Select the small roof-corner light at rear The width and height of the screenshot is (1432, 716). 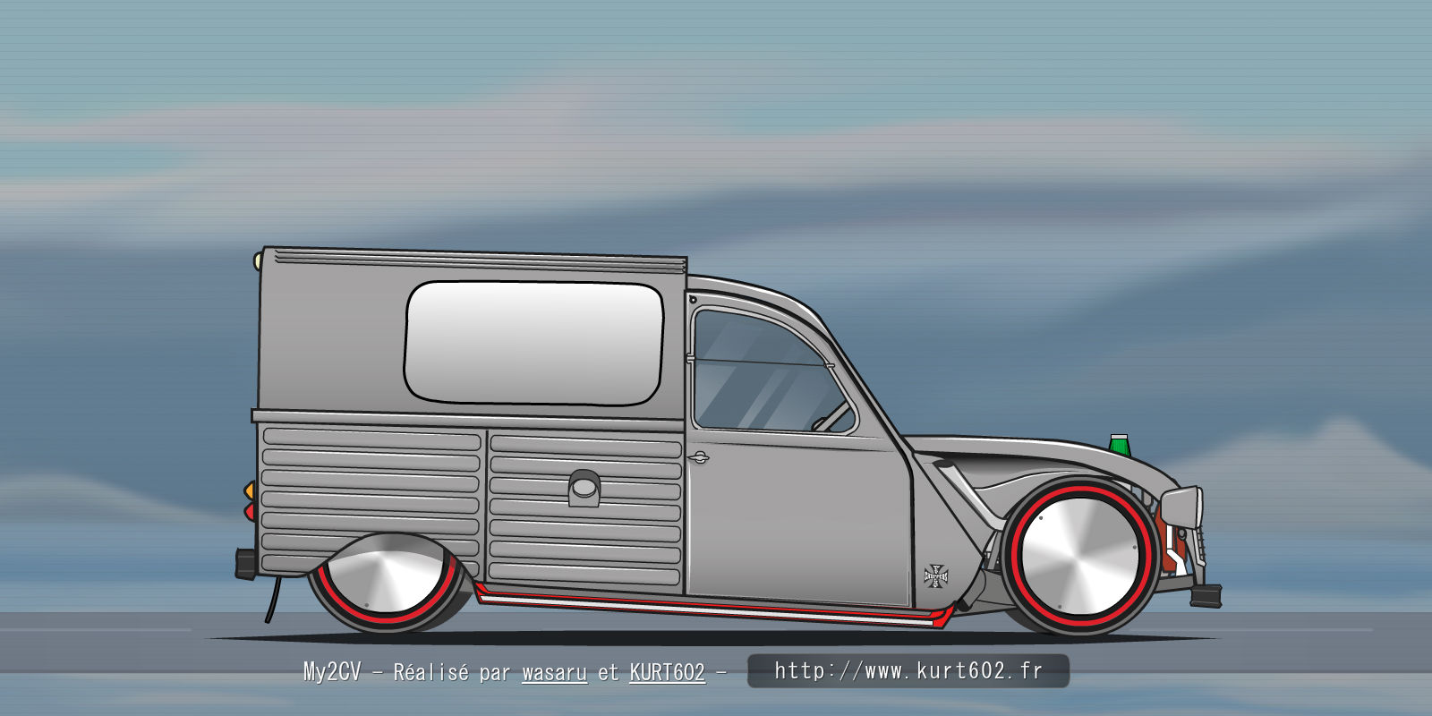point(258,261)
